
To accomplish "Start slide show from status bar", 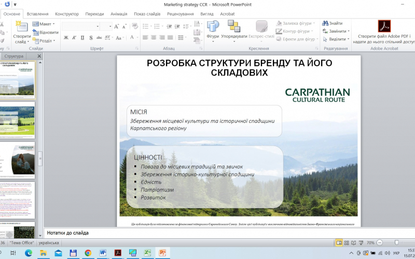I will 361,242.
